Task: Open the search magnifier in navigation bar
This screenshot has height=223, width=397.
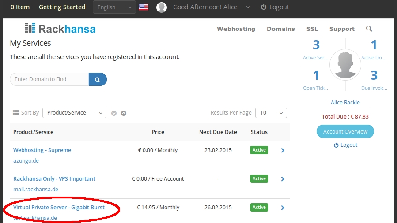Action: (369, 29)
